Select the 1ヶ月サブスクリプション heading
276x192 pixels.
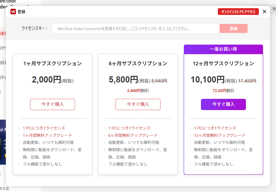53,63
